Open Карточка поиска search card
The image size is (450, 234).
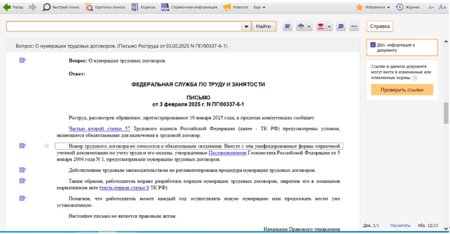coord(105,7)
